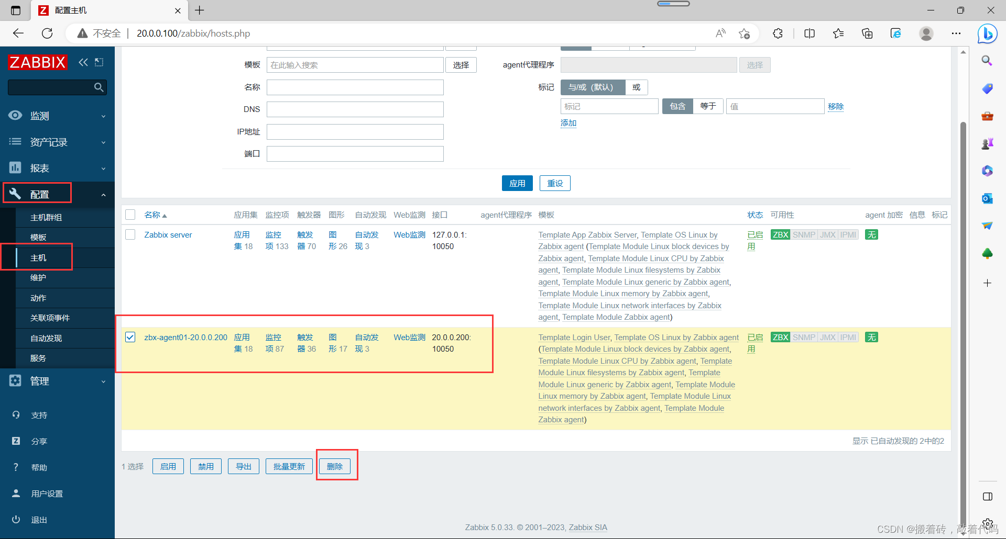This screenshot has width=1006, height=539.
Task: Click the 移除 tag link
Action: pyautogui.click(x=836, y=106)
